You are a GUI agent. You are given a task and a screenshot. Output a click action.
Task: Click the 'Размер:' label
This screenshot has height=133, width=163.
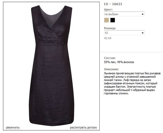(110, 28)
